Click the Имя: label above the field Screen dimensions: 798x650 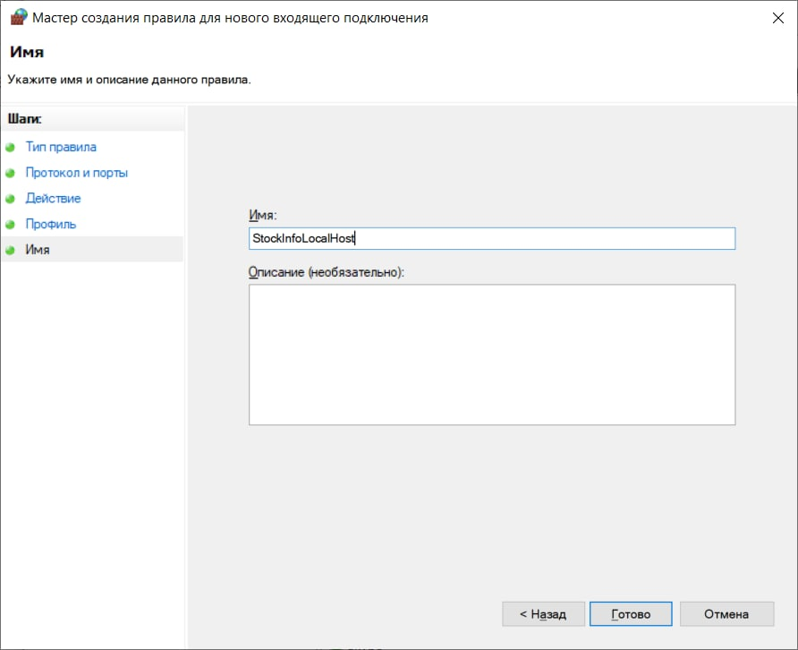pos(263,215)
